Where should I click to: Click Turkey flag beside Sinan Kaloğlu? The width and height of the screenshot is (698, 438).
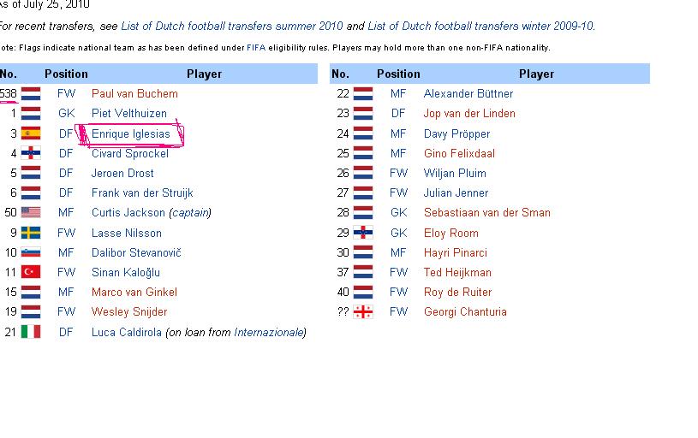pos(31,272)
